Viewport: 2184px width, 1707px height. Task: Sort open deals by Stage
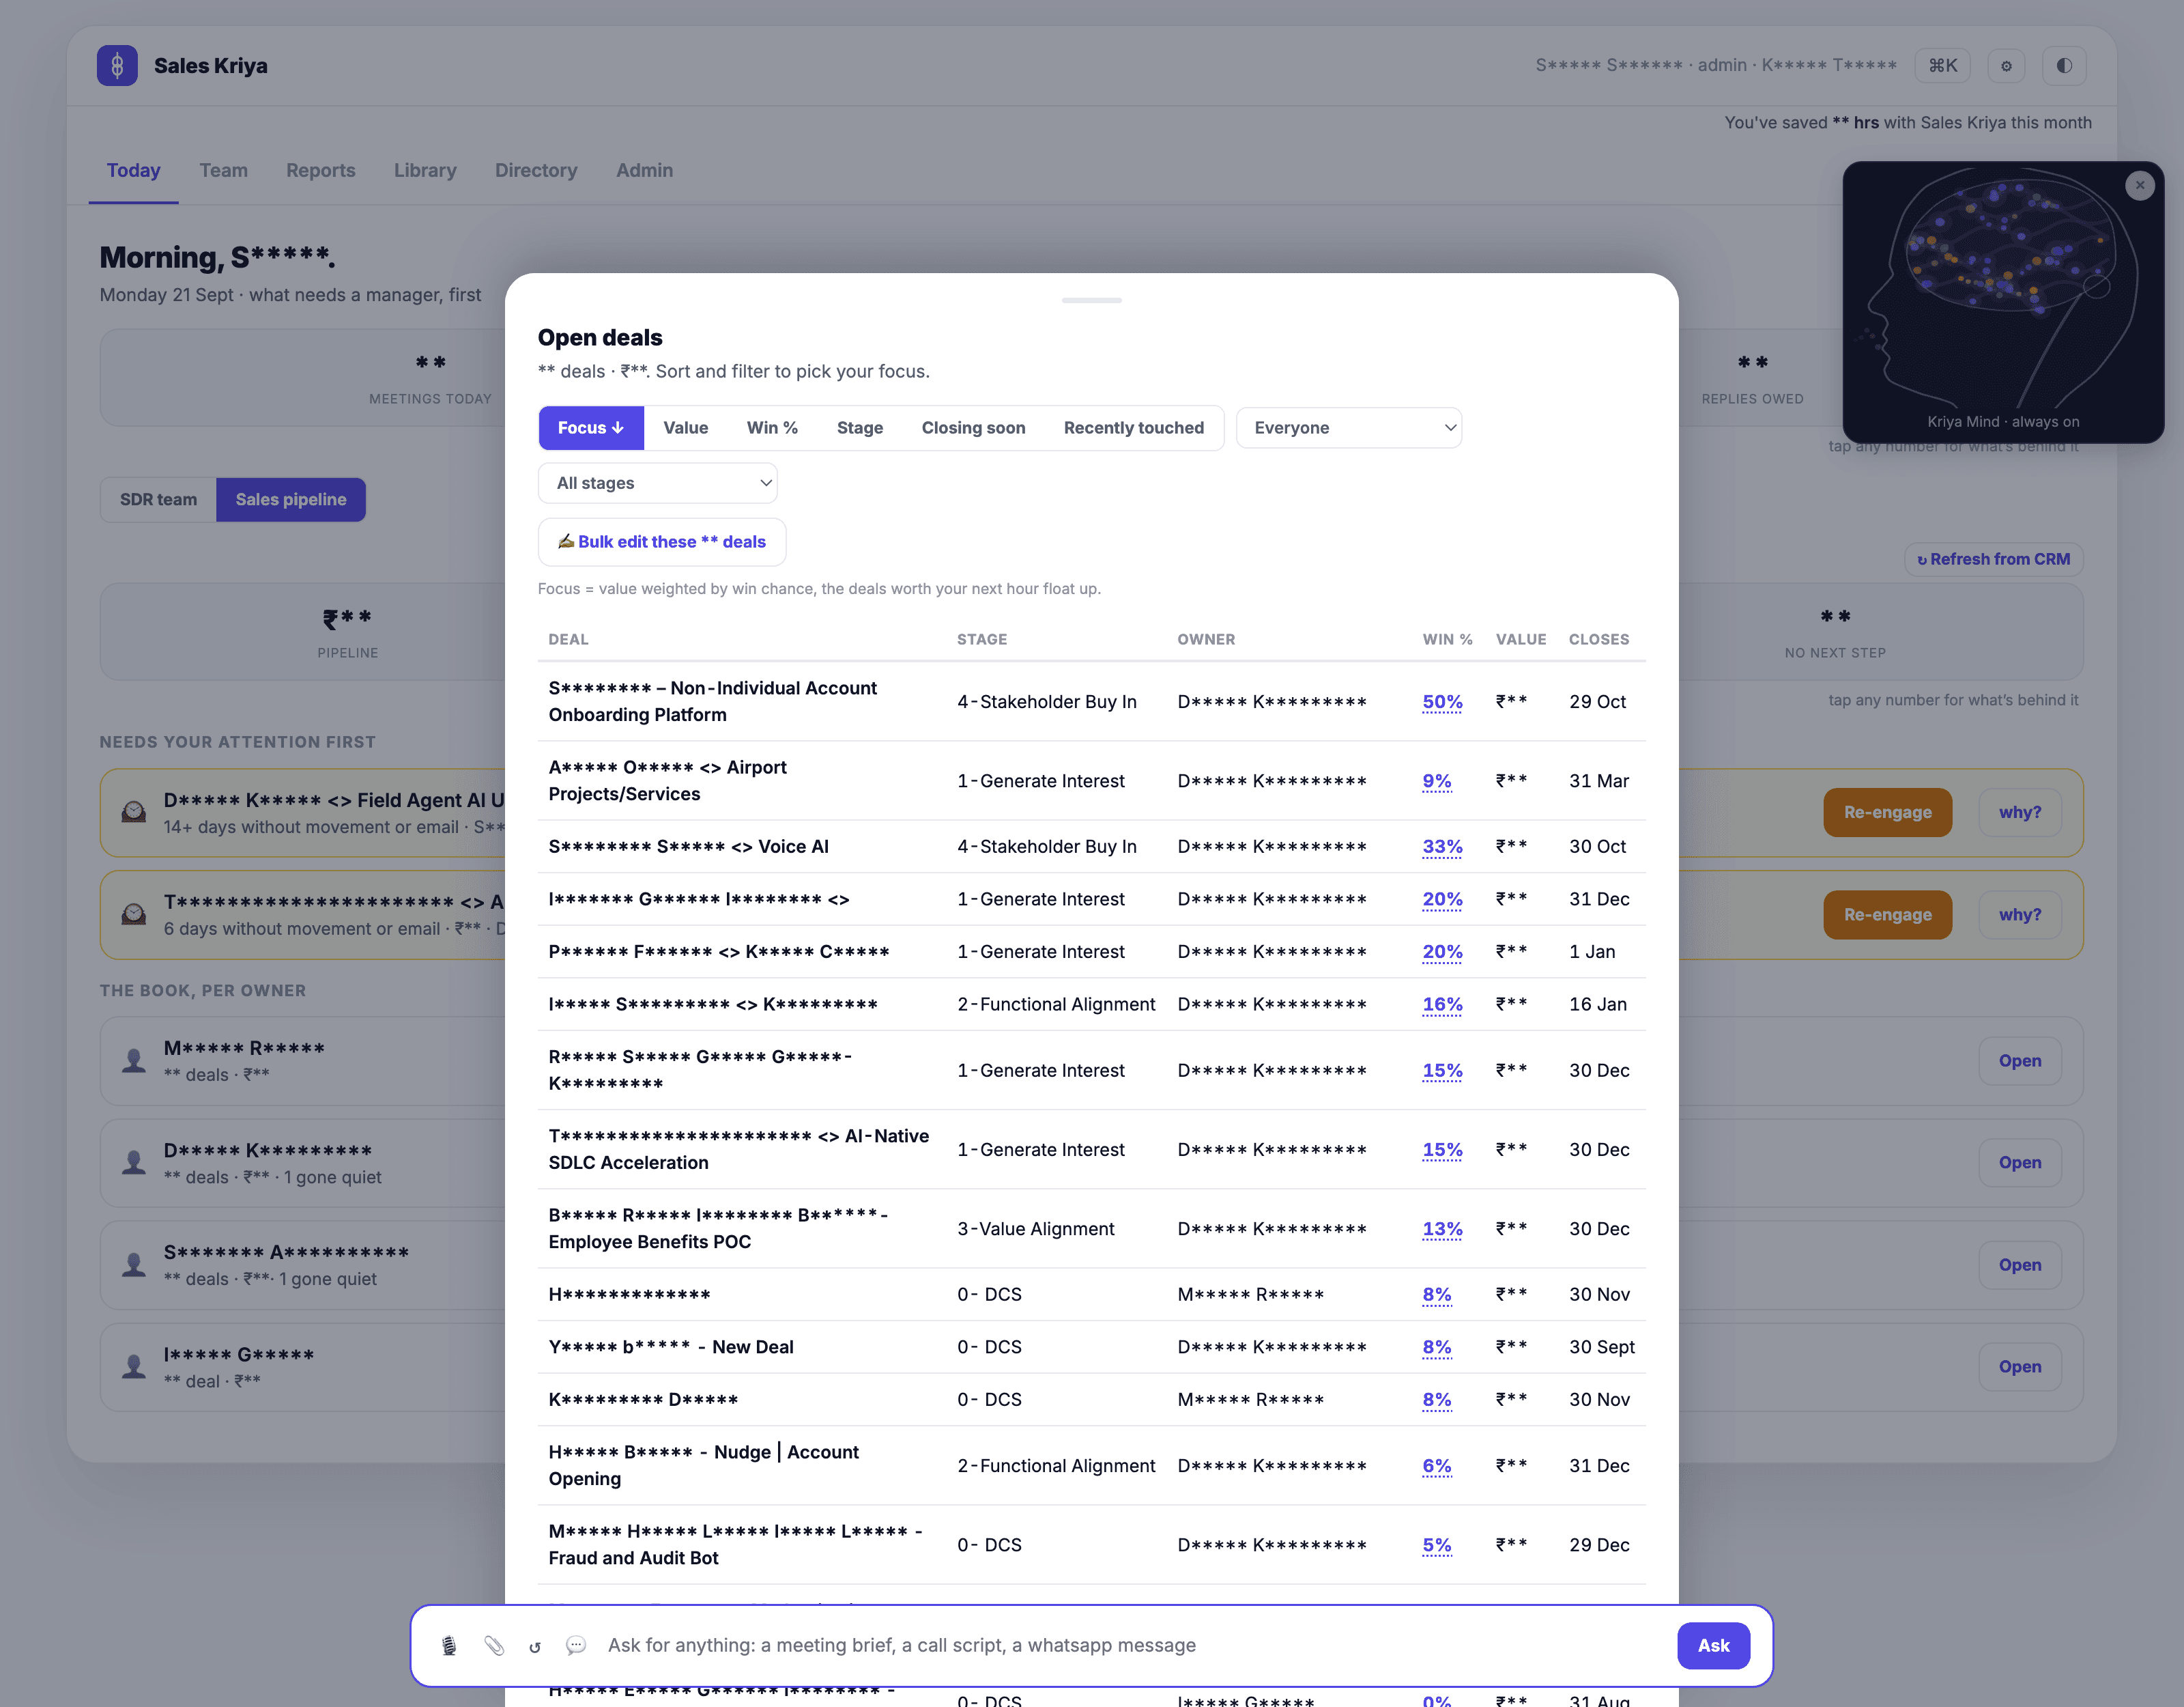(860, 428)
